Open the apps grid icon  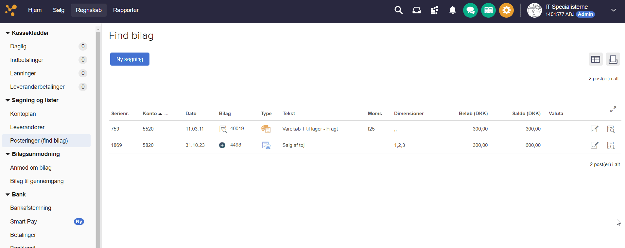tap(434, 10)
